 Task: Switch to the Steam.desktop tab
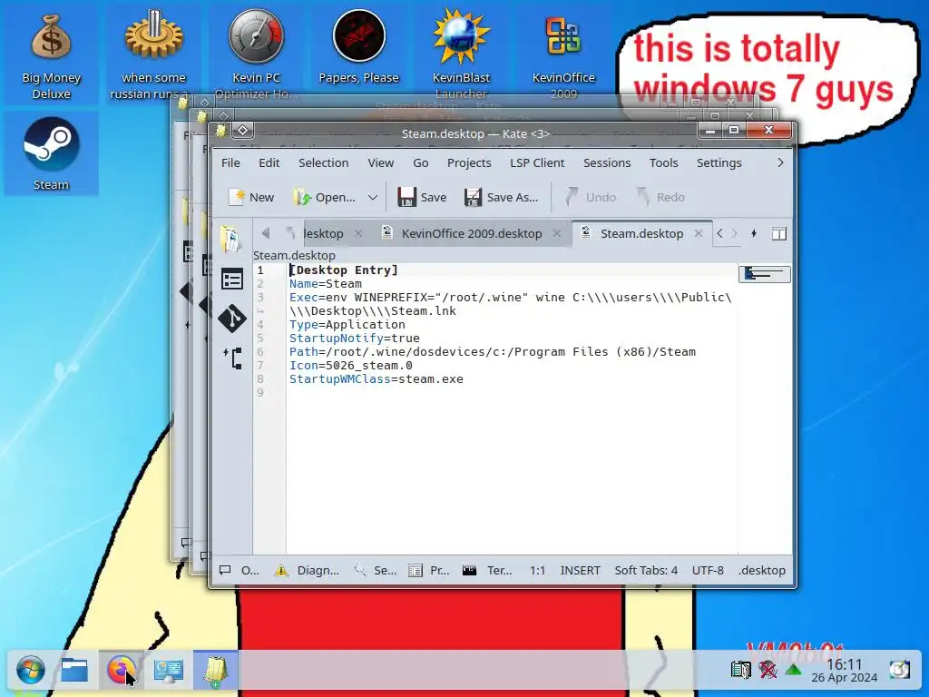(x=641, y=233)
